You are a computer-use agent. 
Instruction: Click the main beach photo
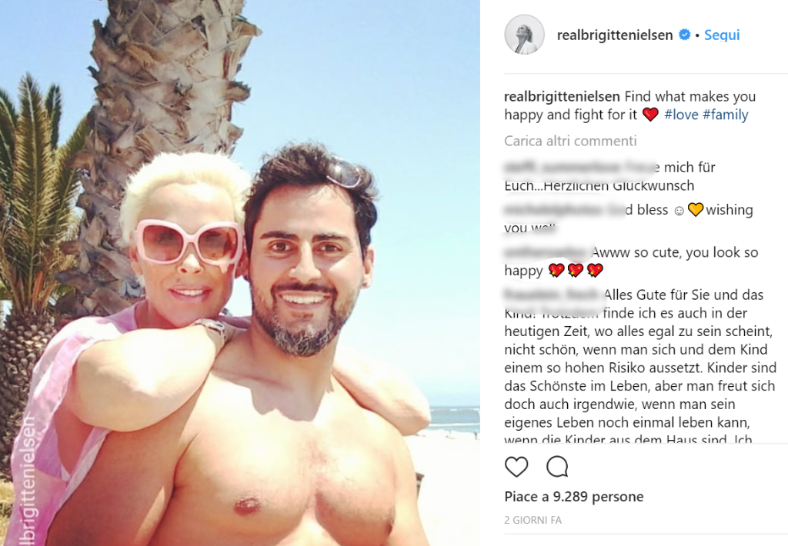pos(240,273)
